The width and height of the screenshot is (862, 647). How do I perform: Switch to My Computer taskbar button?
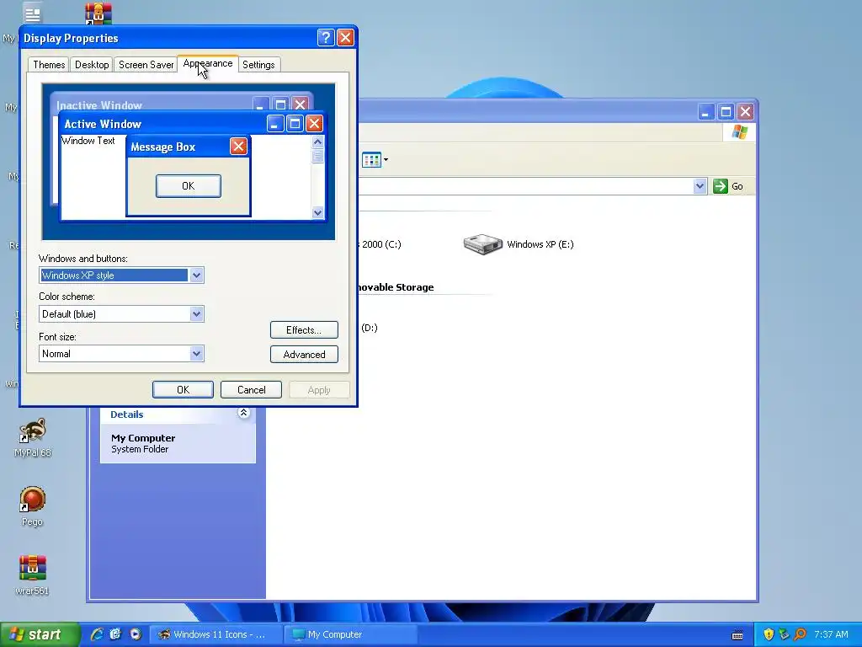point(349,634)
